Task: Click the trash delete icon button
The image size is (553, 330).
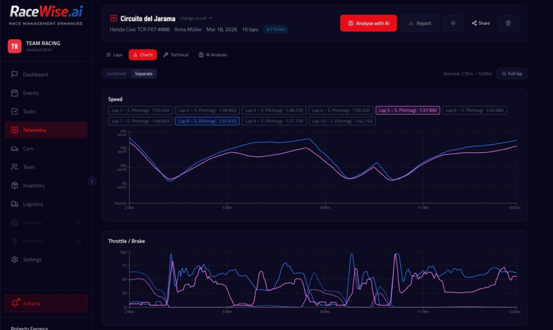Action: click(508, 23)
